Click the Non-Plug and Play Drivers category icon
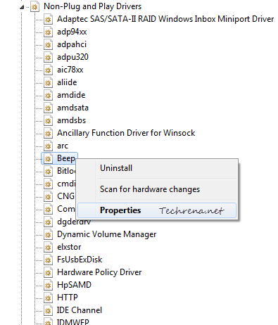 click(x=34, y=6)
